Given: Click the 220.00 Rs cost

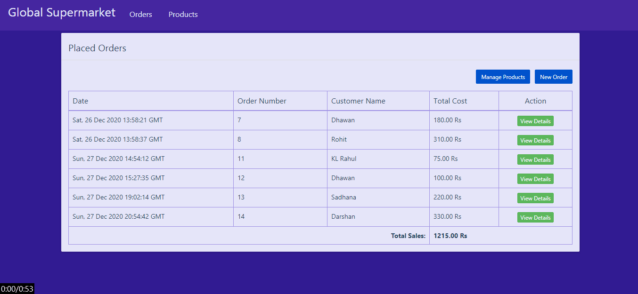Looking at the screenshot, I should coord(447,198).
